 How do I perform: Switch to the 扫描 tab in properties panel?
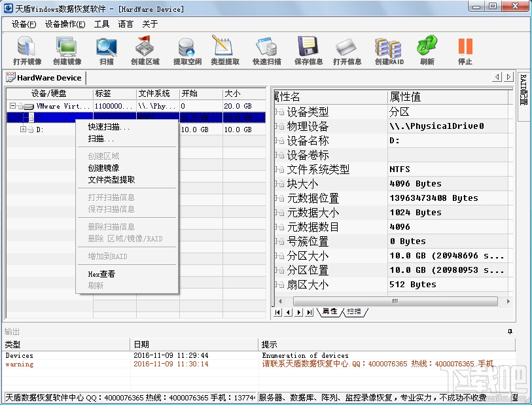[353, 313]
